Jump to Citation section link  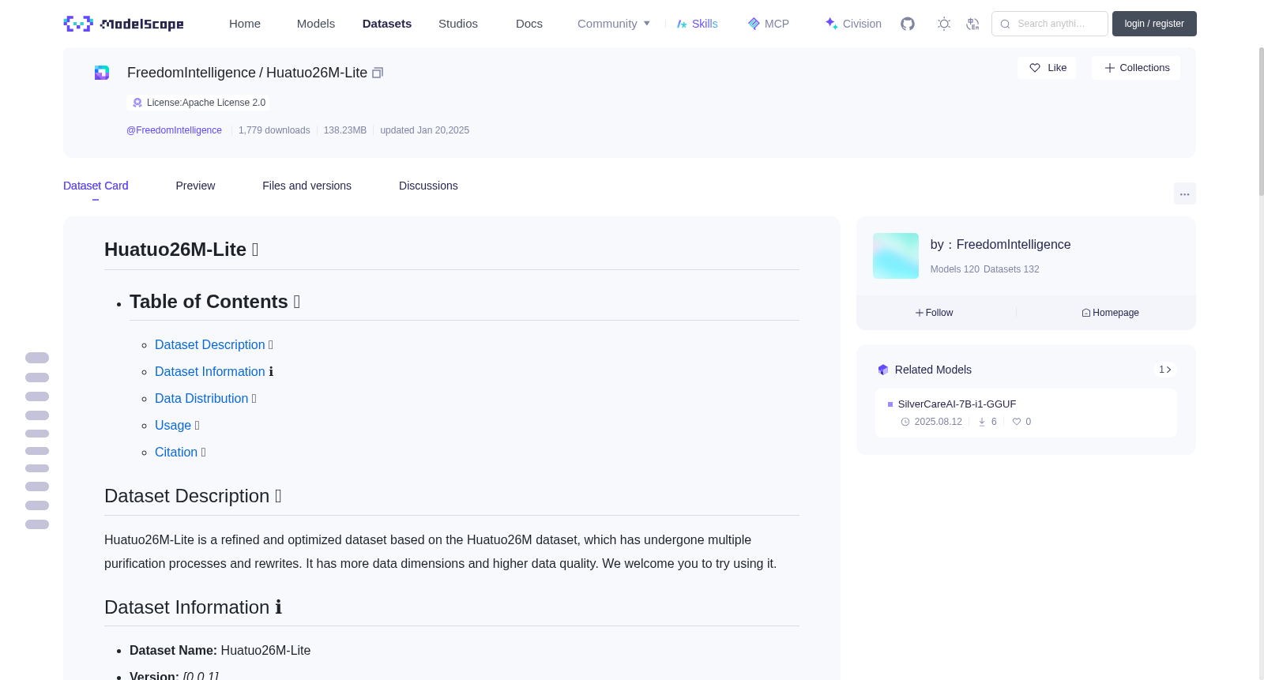pyautogui.click(x=176, y=453)
